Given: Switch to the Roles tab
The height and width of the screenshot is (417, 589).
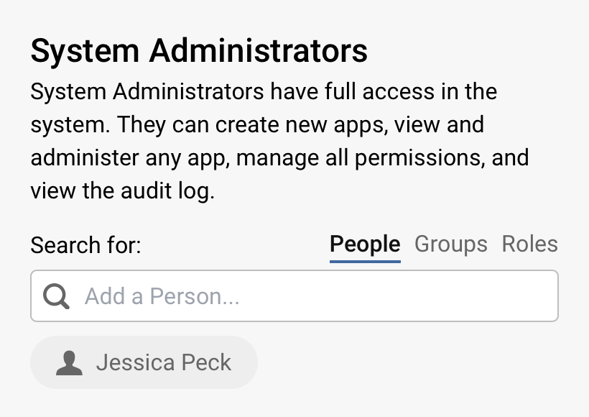Looking at the screenshot, I should [x=529, y=244].
